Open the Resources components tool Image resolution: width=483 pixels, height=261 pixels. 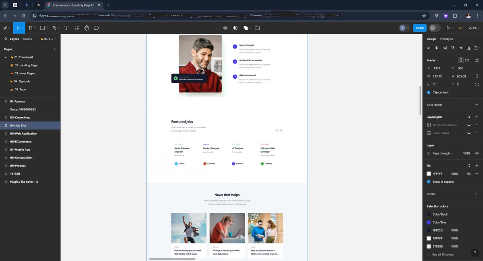coord(76,28)
